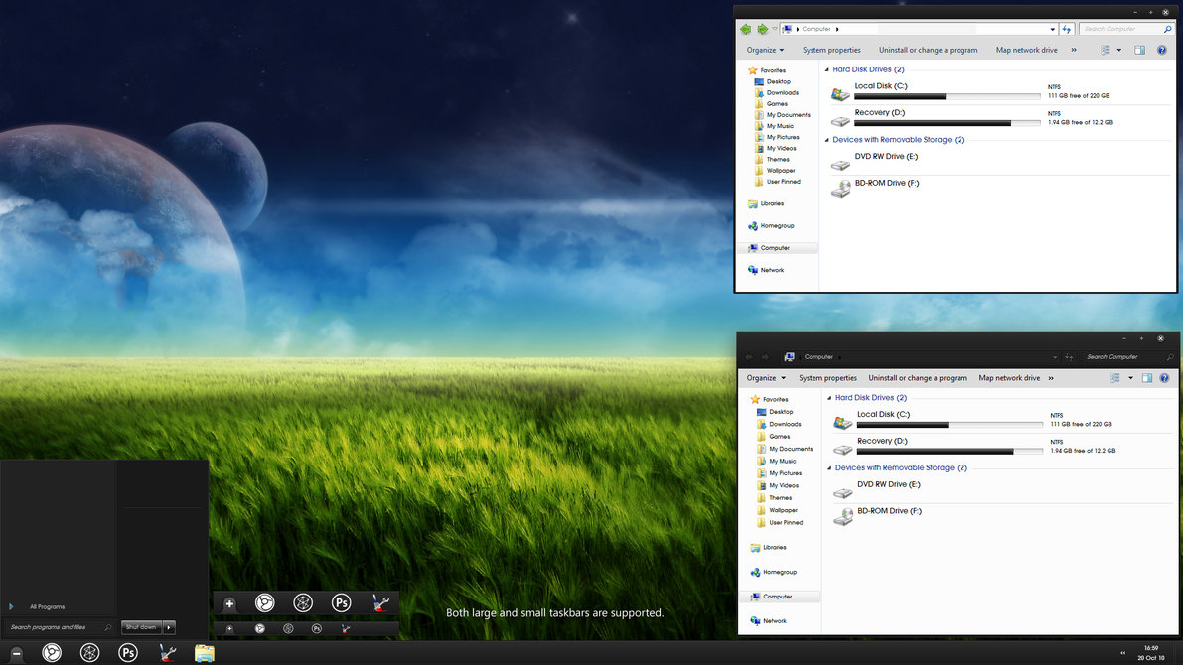Open the folder Explorer icon on the taskbar
Image resolution: width=1183 pixels, height=665 pixels.
(204, 653)
